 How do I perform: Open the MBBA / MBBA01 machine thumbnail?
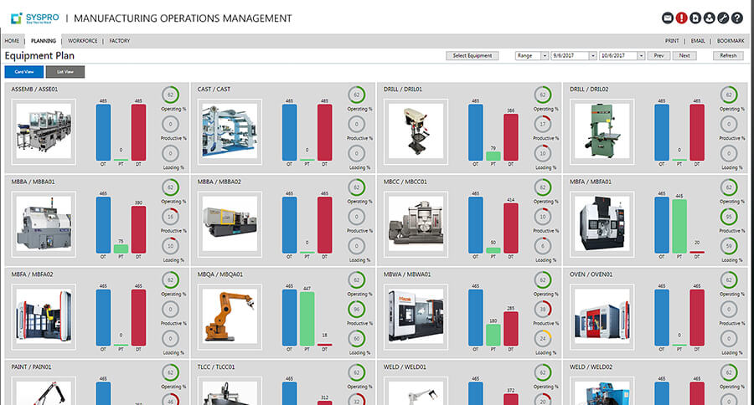(x=44, y=224)
